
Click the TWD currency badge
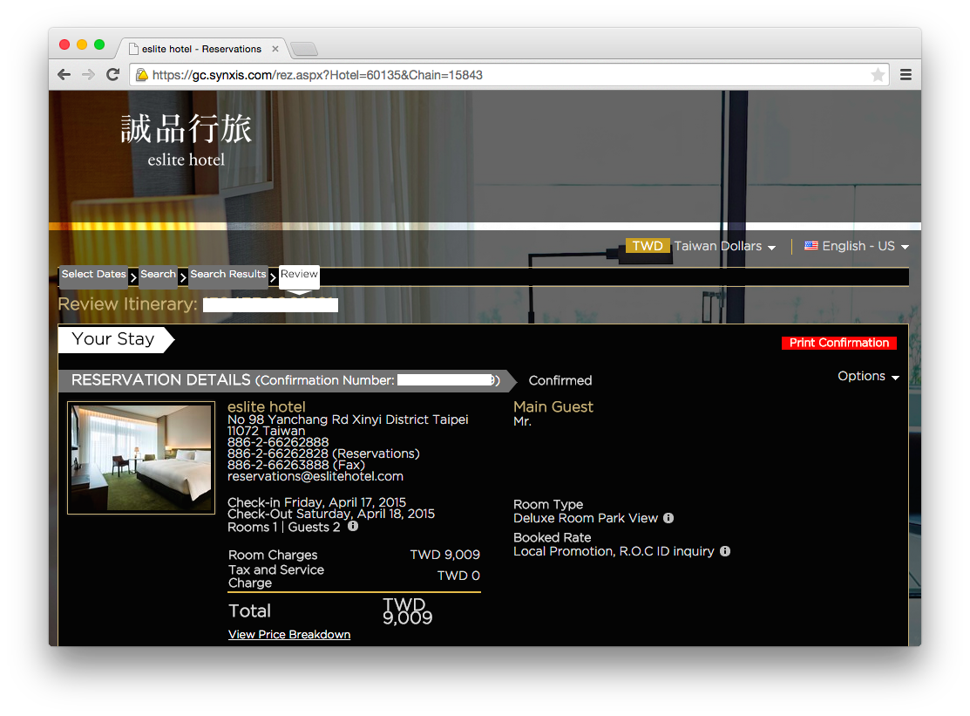click(x=647, y=246)
